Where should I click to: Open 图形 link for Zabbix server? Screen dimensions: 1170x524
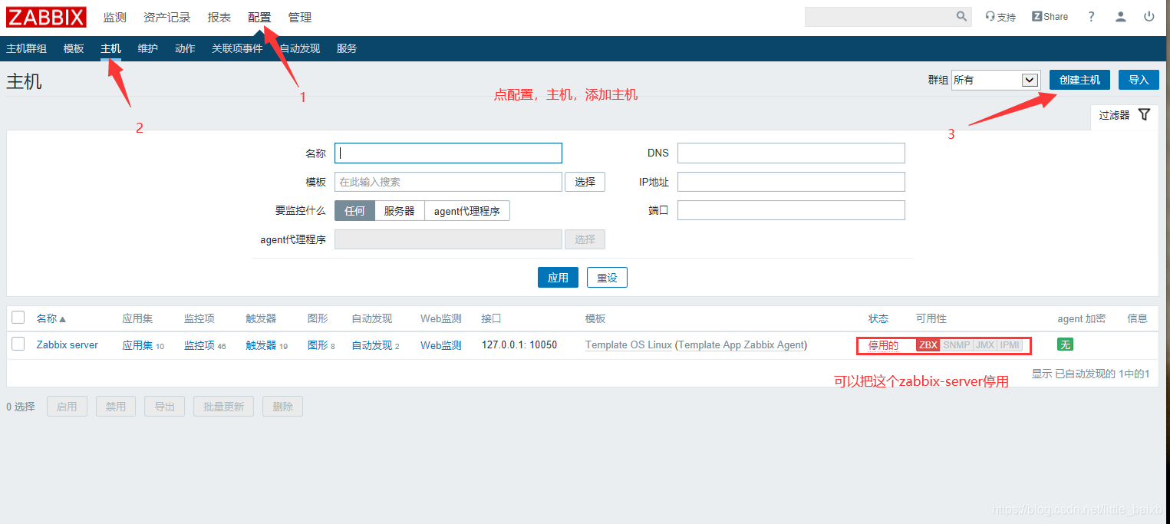click(x=318, y=345)
